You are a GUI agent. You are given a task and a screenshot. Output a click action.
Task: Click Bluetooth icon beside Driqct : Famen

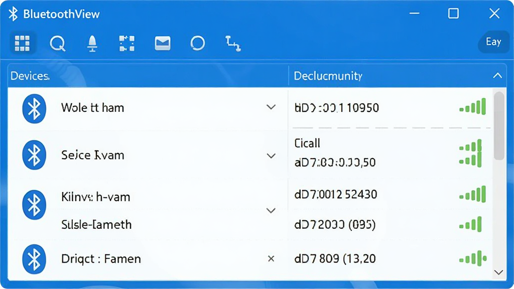[x=34, y=259]
